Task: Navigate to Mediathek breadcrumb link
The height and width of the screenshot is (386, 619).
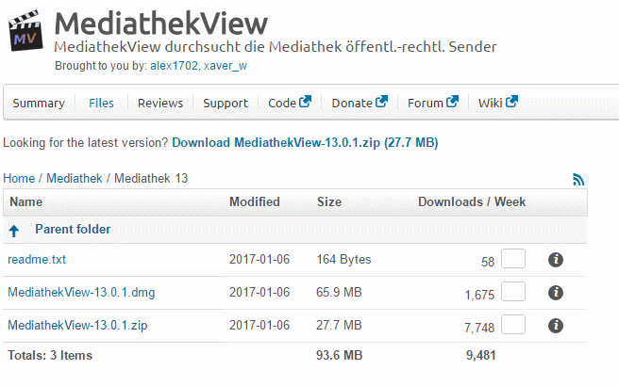Action: pos(75,179)
